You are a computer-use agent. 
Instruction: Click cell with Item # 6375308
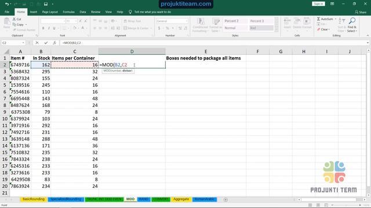coord(20,112)
